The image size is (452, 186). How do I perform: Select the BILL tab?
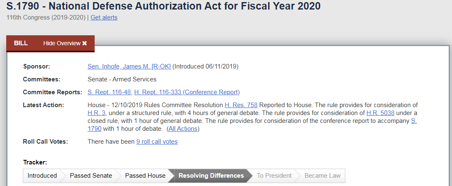click(21, 43)
